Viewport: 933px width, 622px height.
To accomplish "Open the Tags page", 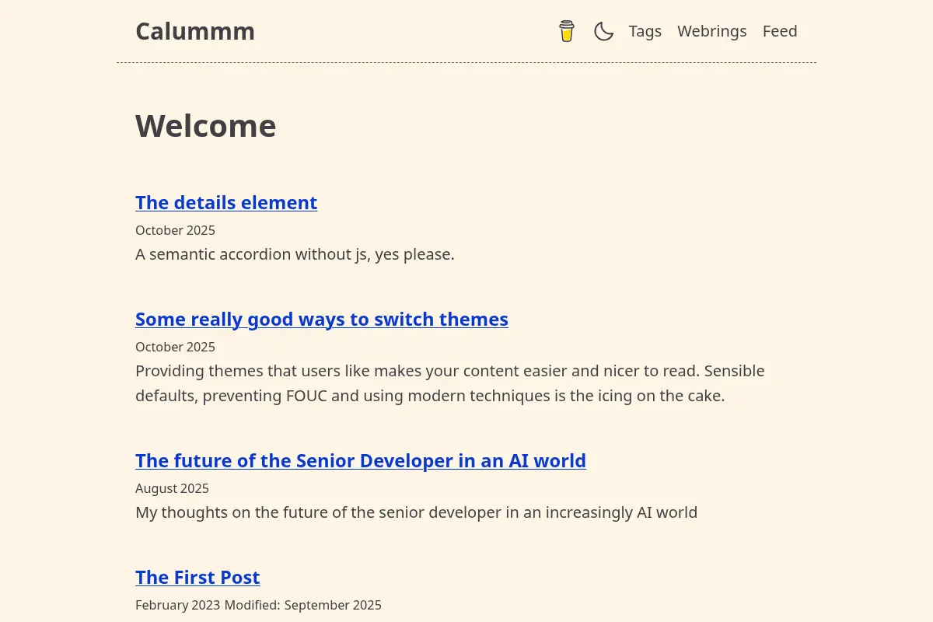I will (x=645, y=31).
